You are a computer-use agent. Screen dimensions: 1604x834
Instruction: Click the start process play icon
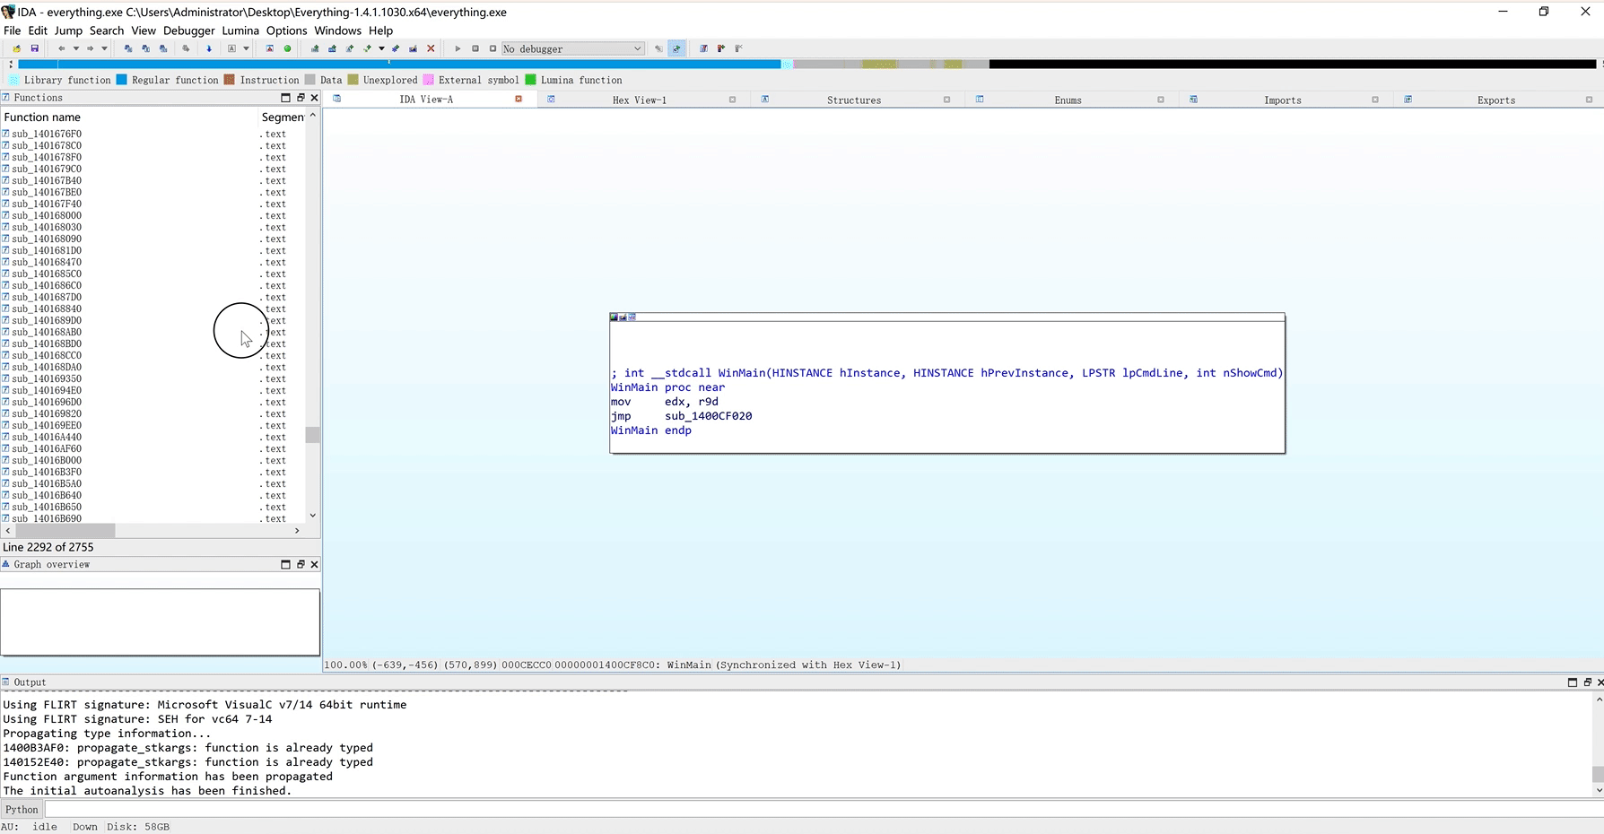click(458, 48)
